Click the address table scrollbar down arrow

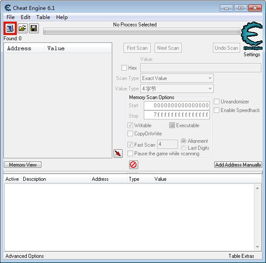(257, 247)
